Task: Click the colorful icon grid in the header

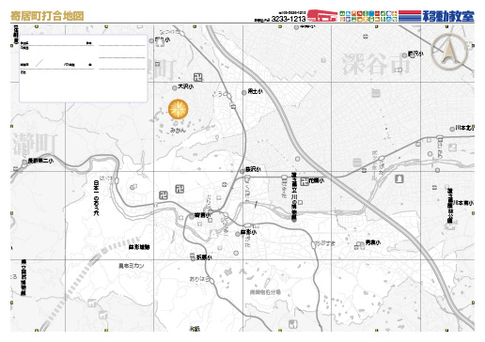Action: click(368, 16)
